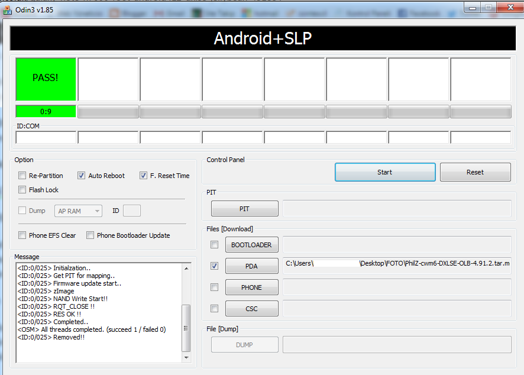Tick the checkbox beside CSC
524x375 pixels.
tap(215, 309)
